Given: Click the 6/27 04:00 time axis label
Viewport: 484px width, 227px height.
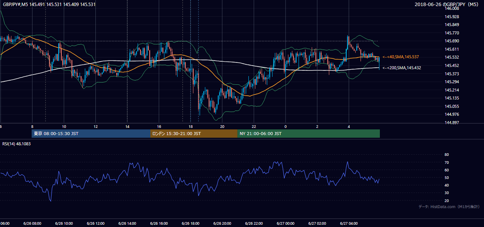Looking at the screenshot, I should 349,224.
